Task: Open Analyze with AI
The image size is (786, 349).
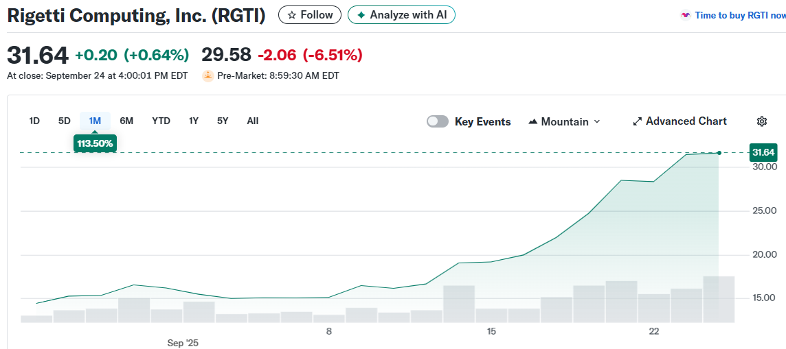Action: pos(401,15)
